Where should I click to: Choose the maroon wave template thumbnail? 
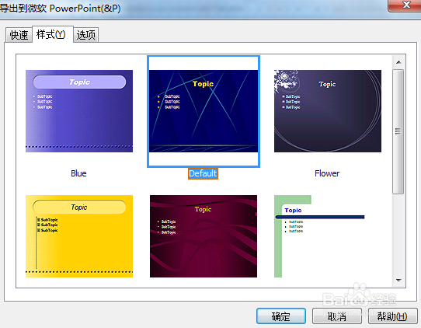[x=204, y=236]
